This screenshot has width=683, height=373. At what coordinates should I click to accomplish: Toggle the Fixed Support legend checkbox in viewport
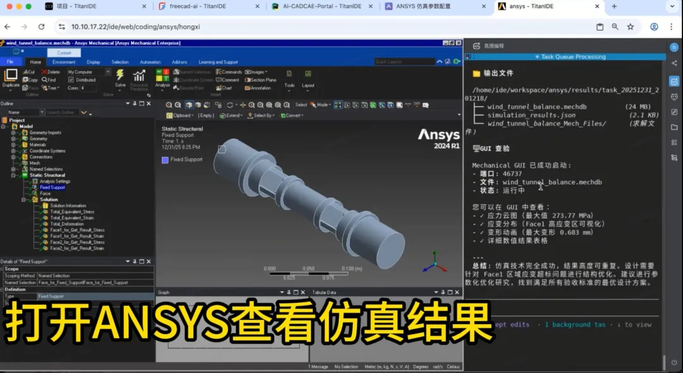click(x=165, y=160)
